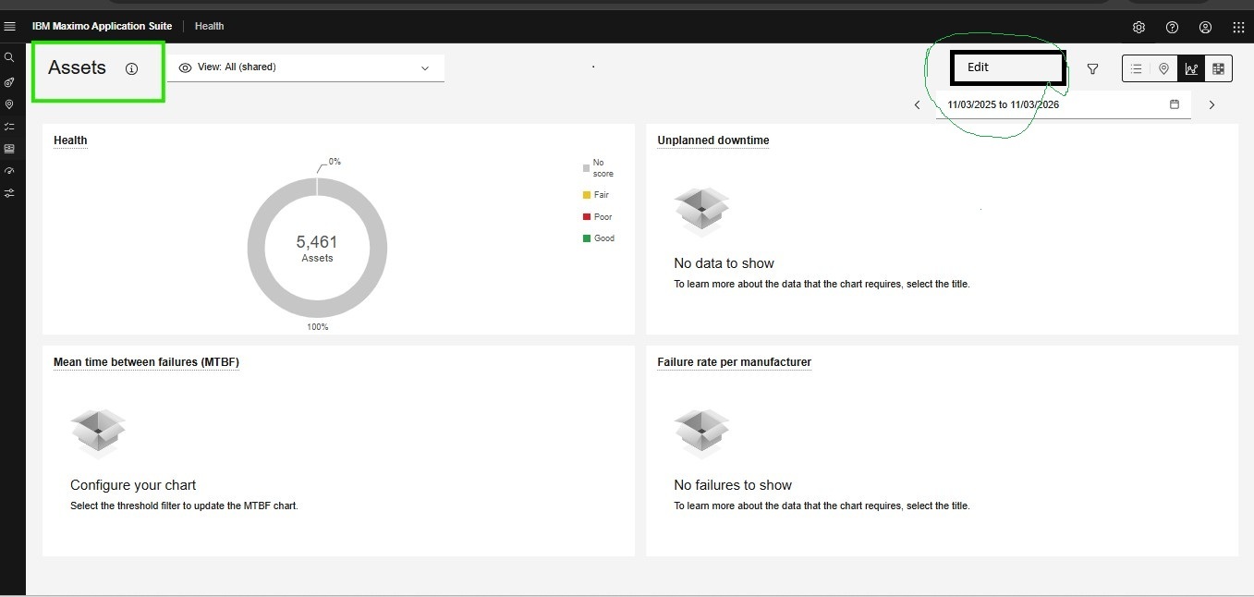The height and width of the screenshot is (597, 1254).
Task: Go to the previous date range
Action: click(x=917, y=104)
